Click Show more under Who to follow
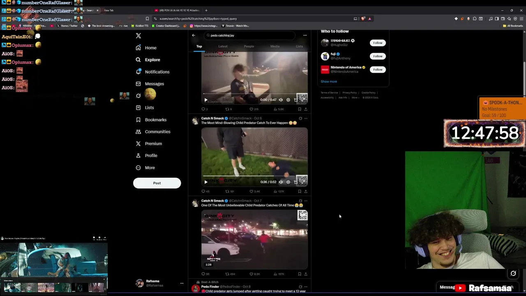The image size is (526, 296). [329, 81]
